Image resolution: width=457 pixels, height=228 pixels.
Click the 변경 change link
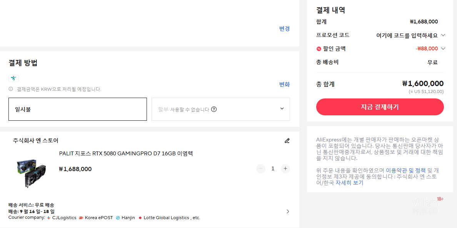[x=284, y=28]
